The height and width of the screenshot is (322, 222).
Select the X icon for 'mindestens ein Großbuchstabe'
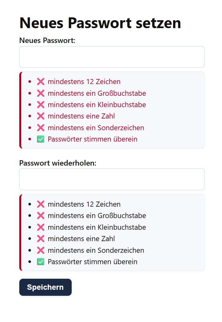[x=40, y=93]
